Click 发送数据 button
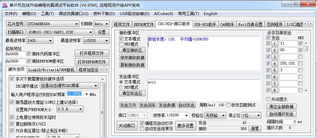Screen dimensions: 317x138 coord(167,105)
